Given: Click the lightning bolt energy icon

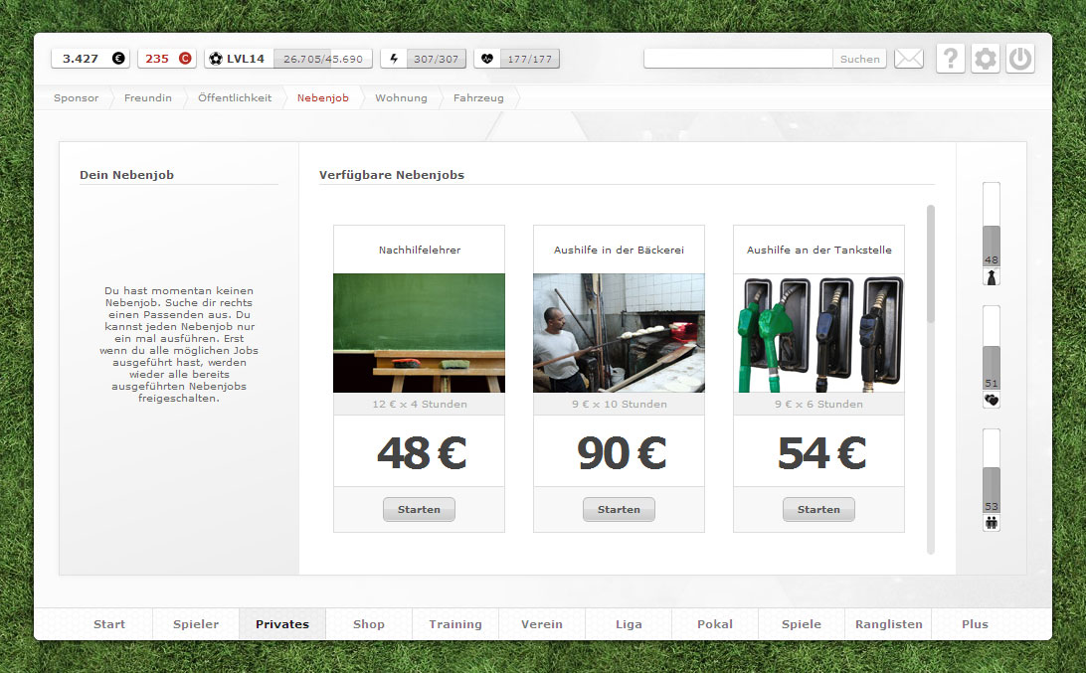Looking at the screenshot, I should [394, 59].
